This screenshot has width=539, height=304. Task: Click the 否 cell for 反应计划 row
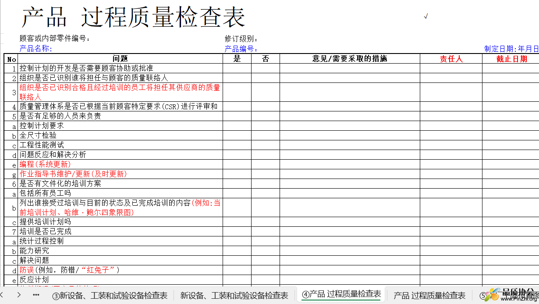(266, 280)
